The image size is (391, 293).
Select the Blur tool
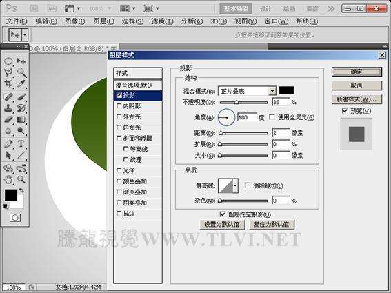[8, 130]
